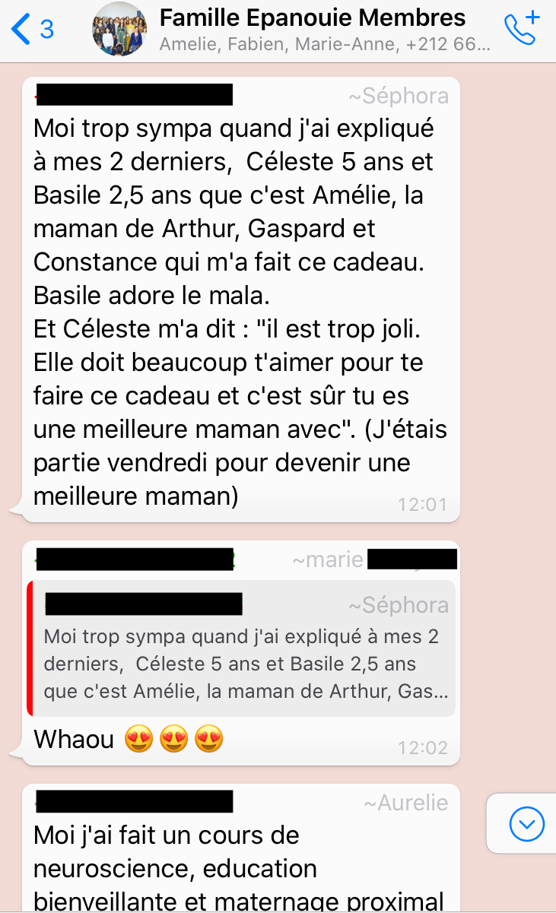The height and width of the screenshot is (913, 556).
Task: Select the Whaou message text
Action: click(74, 739)
